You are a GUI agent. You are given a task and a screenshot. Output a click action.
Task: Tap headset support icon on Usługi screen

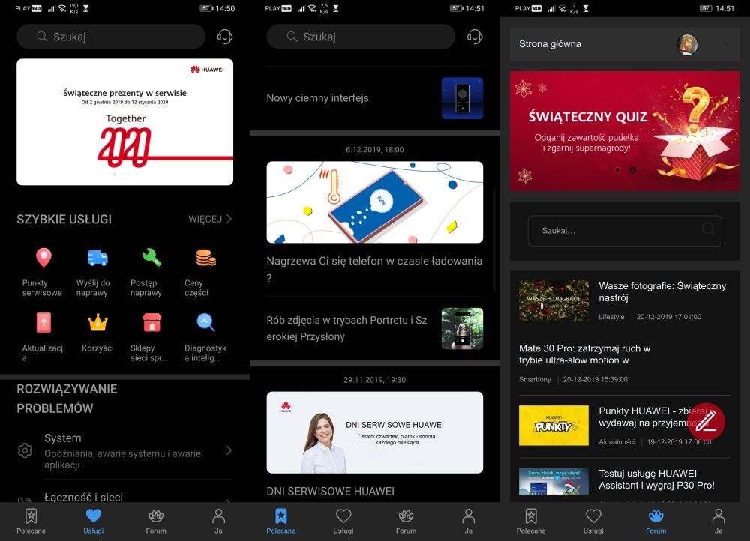pyautogui.click(x=224, y=37)
